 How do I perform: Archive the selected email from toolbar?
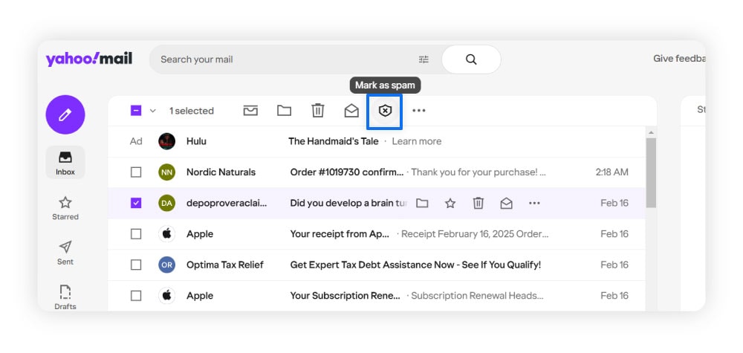[250, 111]
